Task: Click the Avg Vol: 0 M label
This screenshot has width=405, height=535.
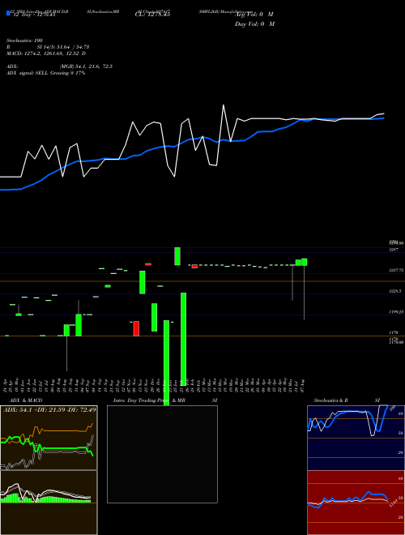Action: click(254, 15)
